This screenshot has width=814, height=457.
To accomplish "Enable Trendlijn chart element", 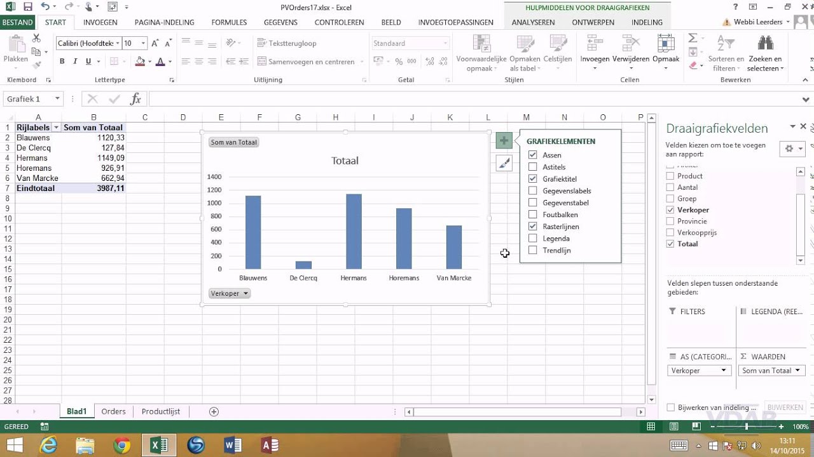I will [x=533, y=250].
